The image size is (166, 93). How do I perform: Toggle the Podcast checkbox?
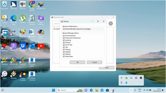point(64,43)
